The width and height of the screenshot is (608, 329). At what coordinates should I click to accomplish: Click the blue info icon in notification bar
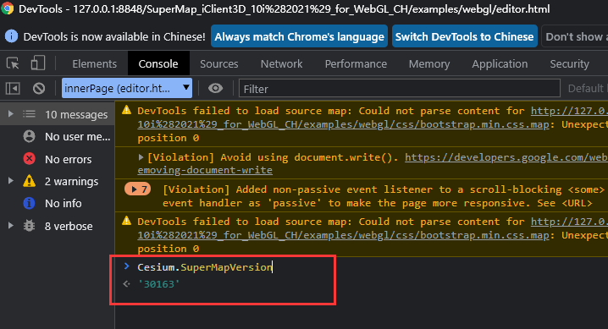(x=11, y=36)
